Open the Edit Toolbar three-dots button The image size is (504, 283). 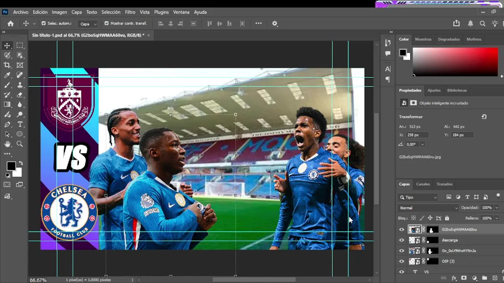[7, 154]
